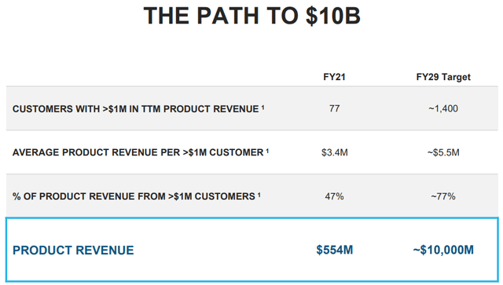Click the 47% FY21 value
This screenshot has width=503, height=285.
(334, 196)
